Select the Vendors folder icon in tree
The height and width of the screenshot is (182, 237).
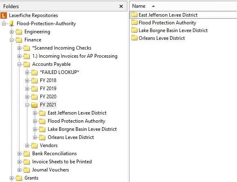coord(34,145)
